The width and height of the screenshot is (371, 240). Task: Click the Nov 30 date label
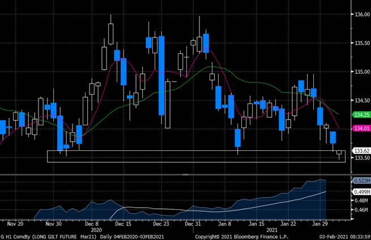(53, 224)
